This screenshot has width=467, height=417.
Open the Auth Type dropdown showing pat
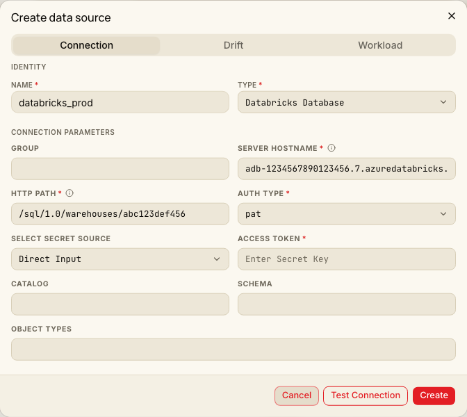[347, 214]
